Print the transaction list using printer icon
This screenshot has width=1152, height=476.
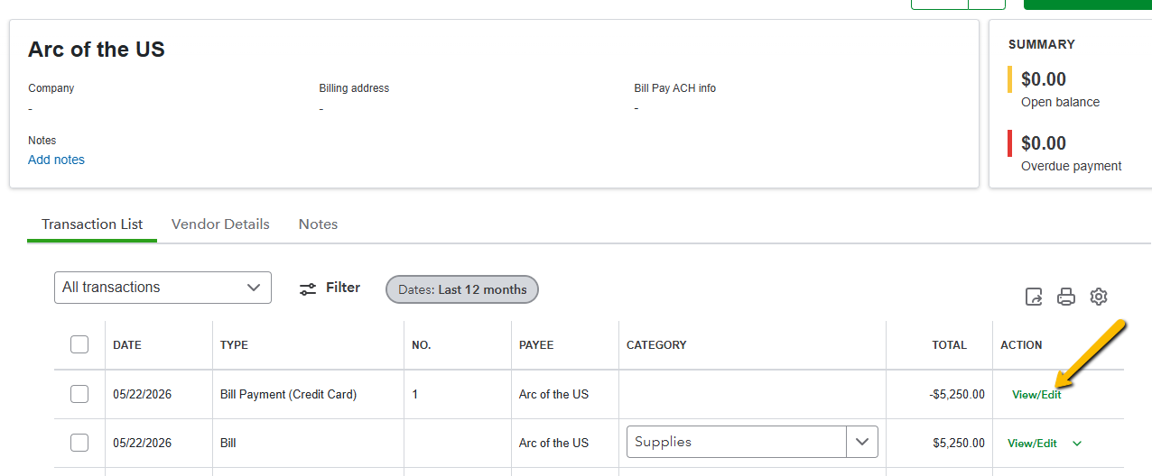(x=1066, y=297)
